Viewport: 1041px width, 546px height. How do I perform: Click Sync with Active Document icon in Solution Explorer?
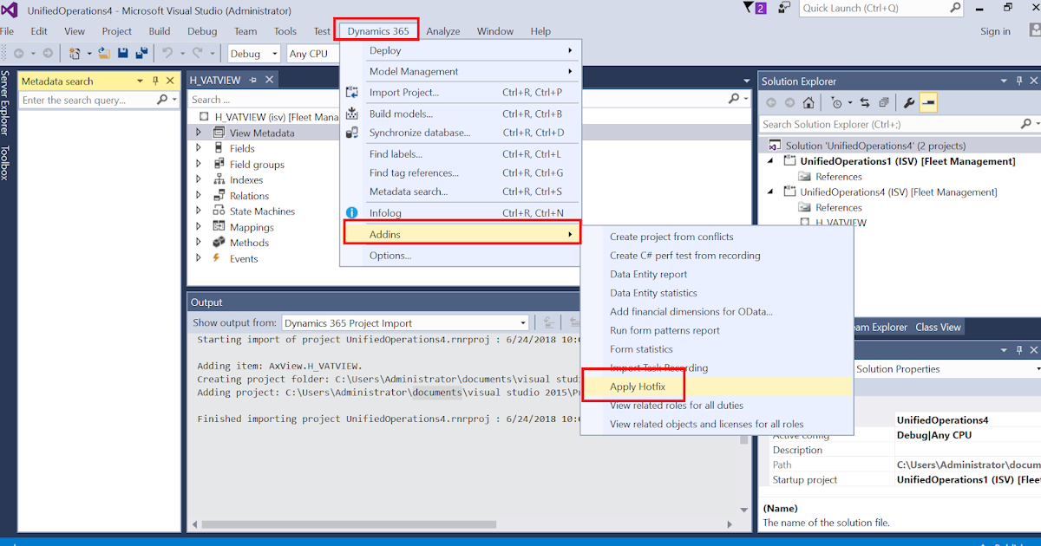[x=865, y=101]
